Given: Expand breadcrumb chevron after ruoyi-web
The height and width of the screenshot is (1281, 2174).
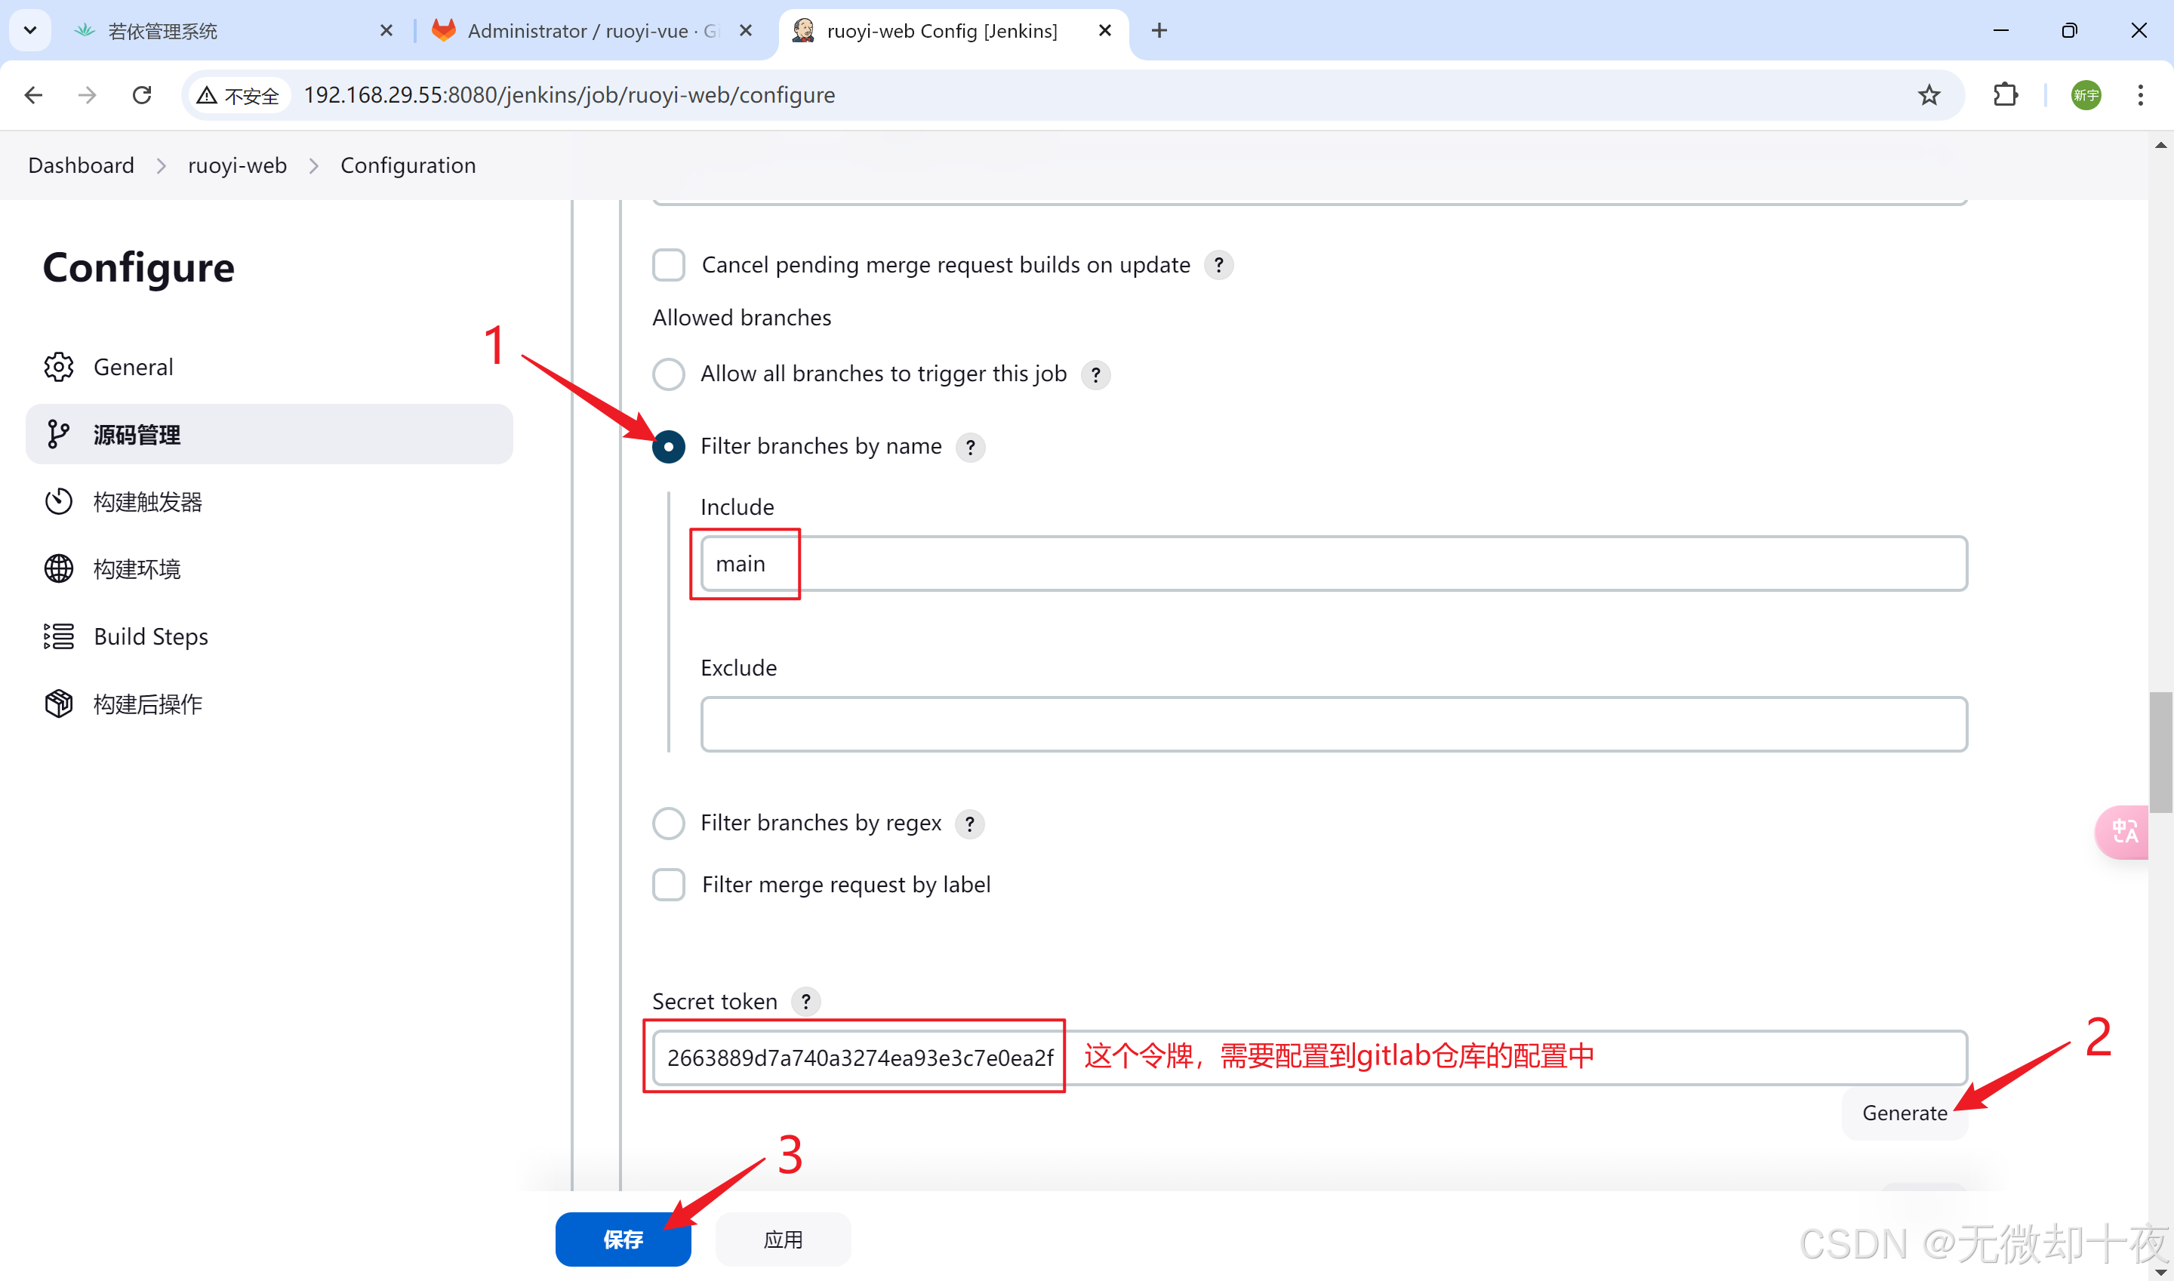Looking at the screenshot, I should pyautogui.click(x=314, y=166).
